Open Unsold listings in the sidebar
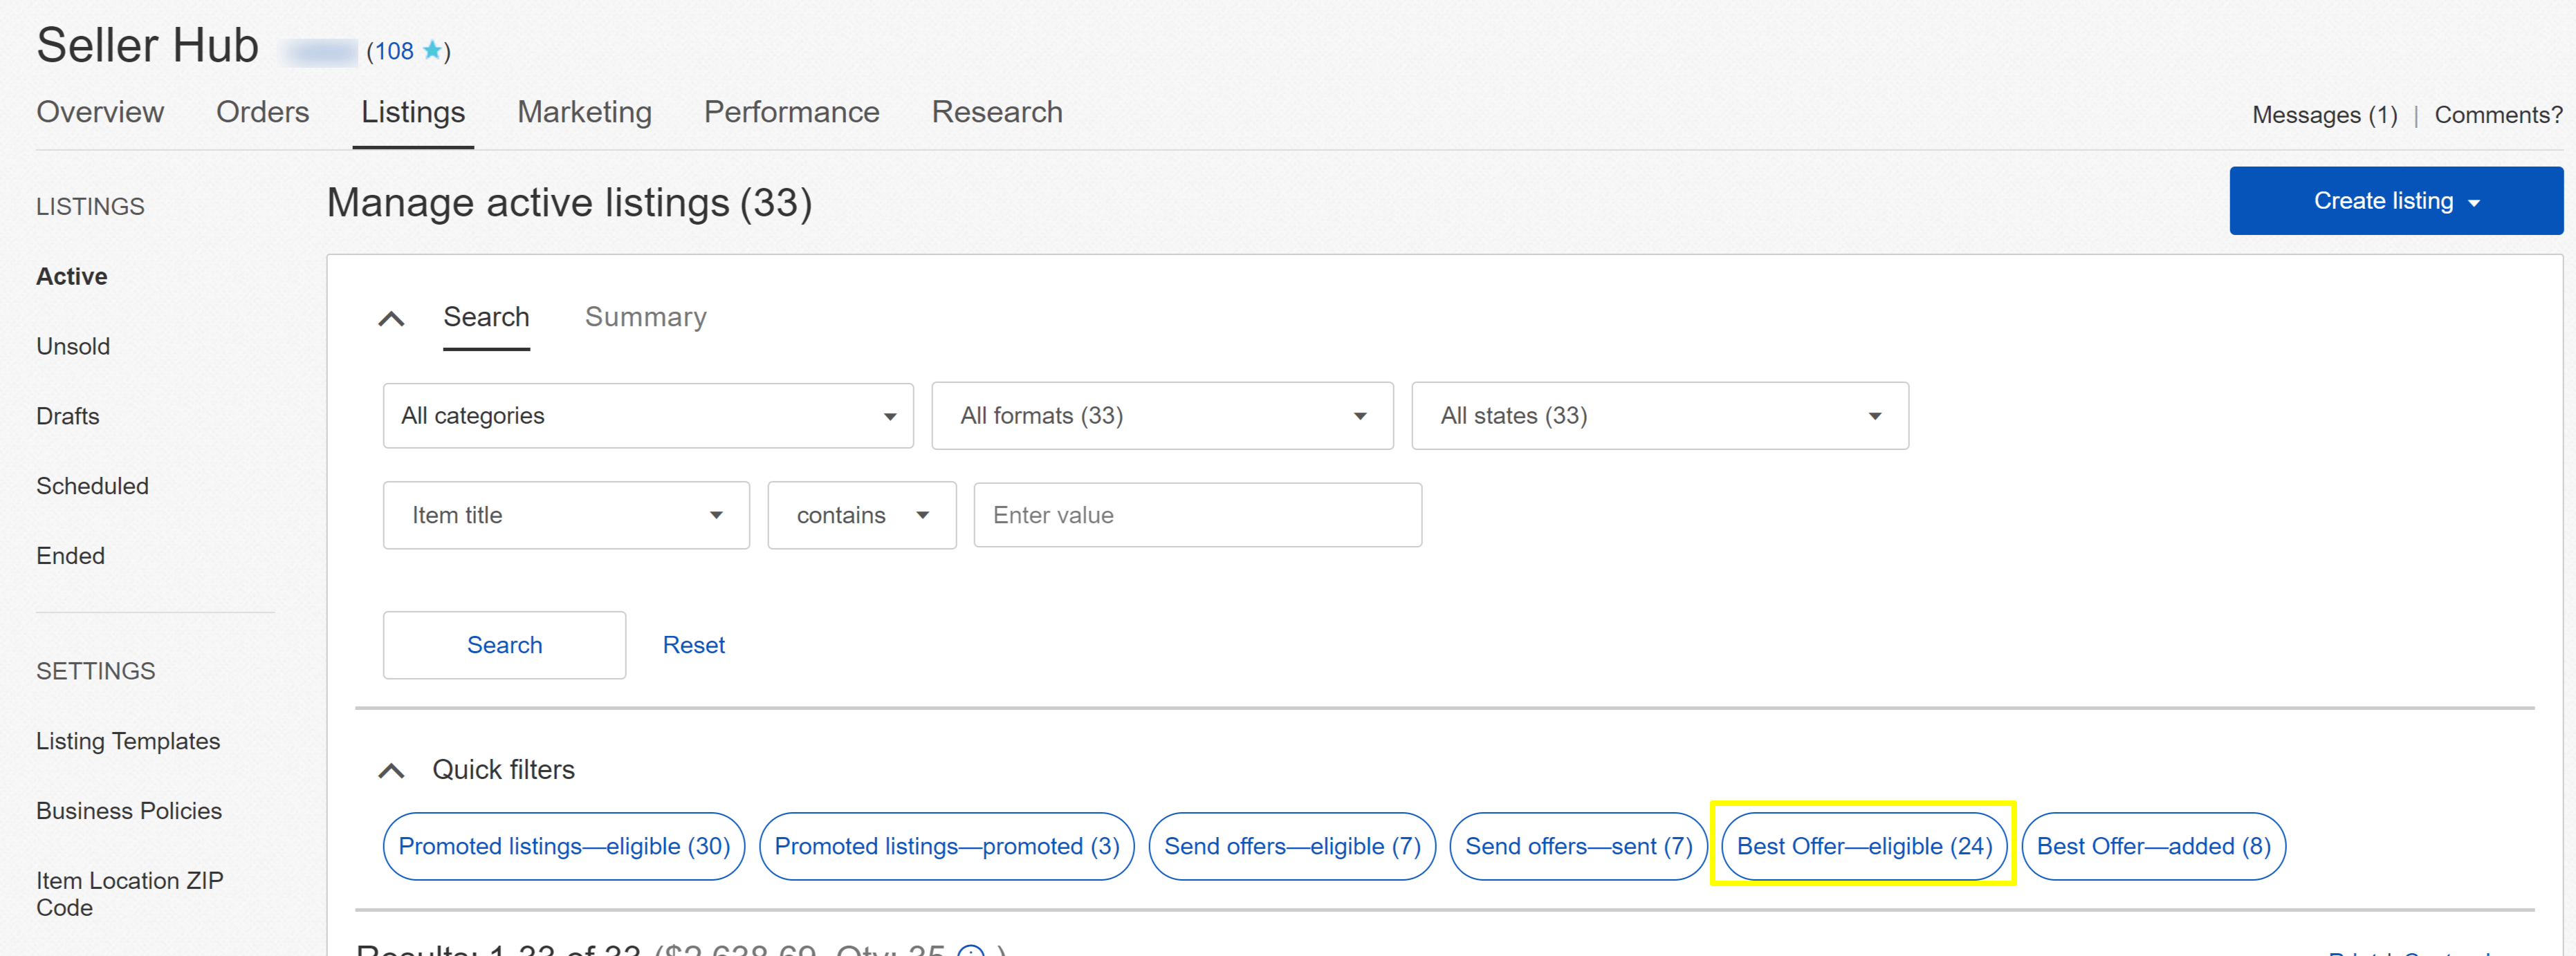The width and height of the screenshot is (2576, 956). point(73,346)
